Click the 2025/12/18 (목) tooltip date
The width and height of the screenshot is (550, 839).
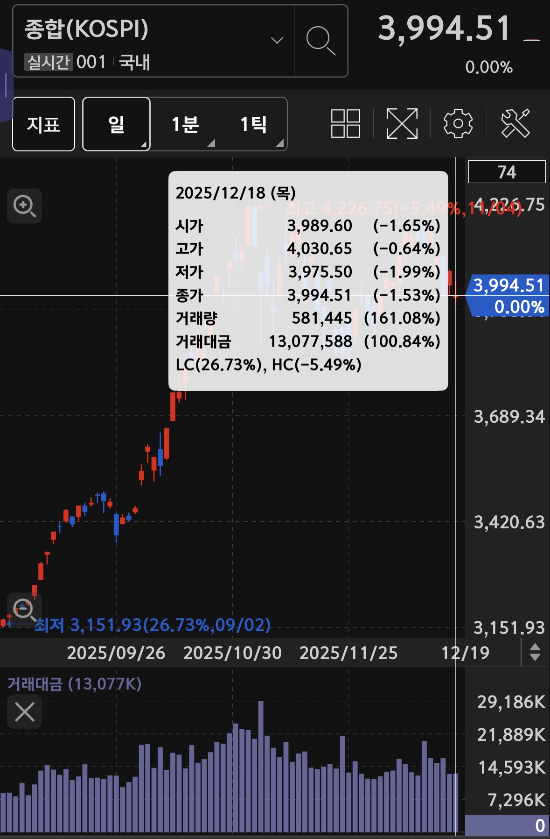tap(236, 192)
